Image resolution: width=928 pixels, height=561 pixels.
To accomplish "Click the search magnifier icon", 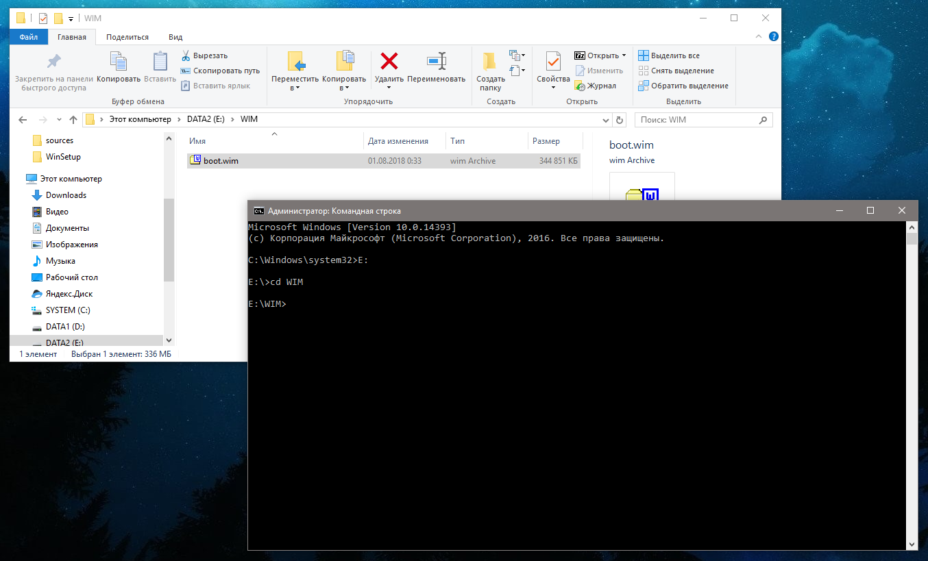I will pyautogui.click(x=764, y=120).
